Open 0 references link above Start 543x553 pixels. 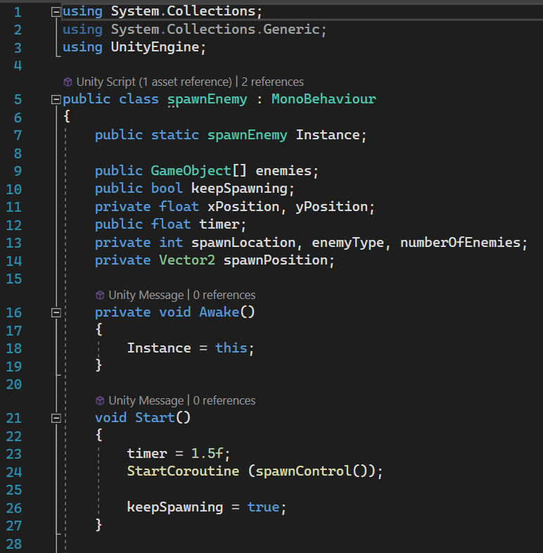(224, 401)
